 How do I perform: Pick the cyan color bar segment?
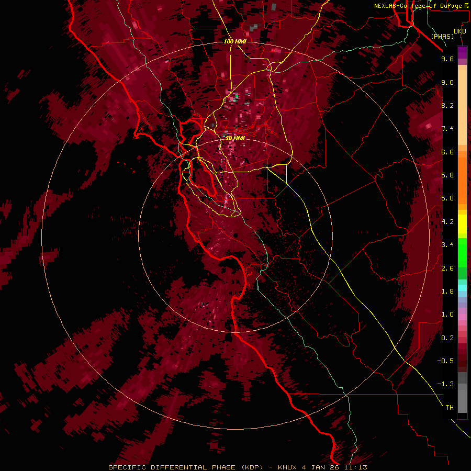click(462, 288)
